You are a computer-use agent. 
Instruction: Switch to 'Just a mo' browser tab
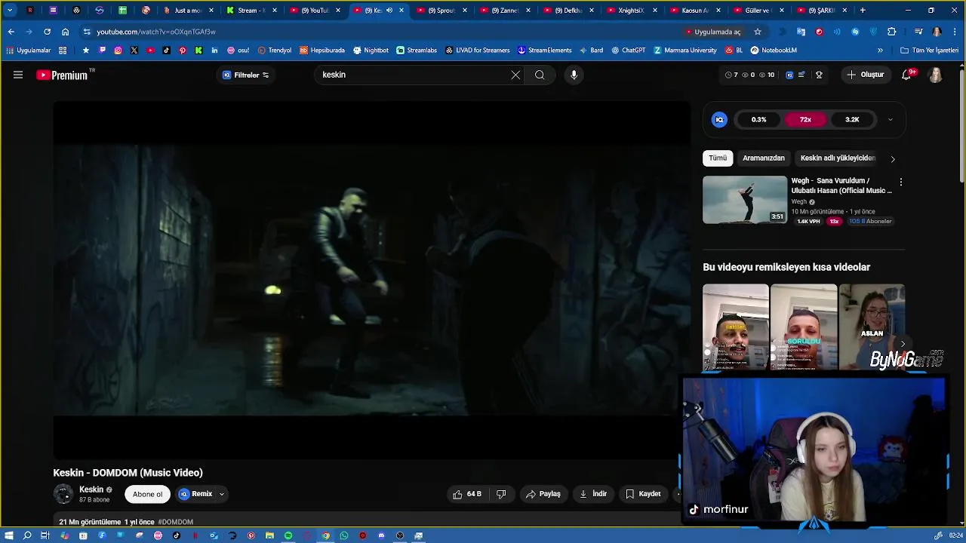coord(187,11)
